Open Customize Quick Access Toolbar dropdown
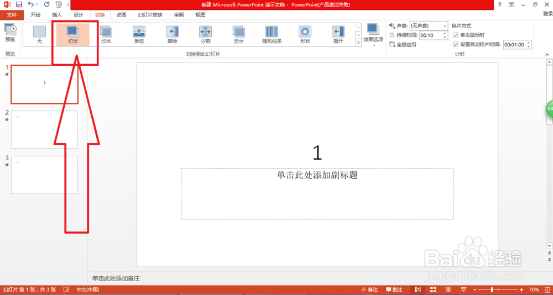Screen dimensions: 553x295 tap(67, 4)
